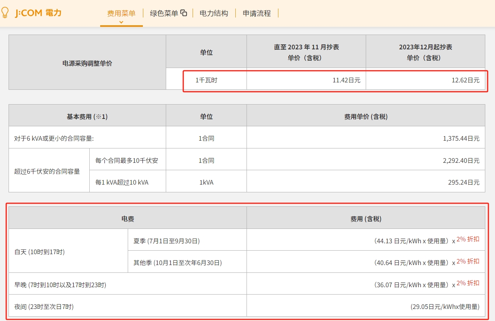The width and height of the screenshot is (495, 321).
Task: Click the red 2% 折扣 in the 早晚 row
Action: click(468, 283)
